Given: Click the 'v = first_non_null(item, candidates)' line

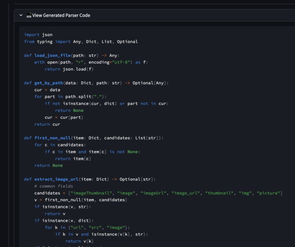Looking at the screenshot, I should click(81, 200).
